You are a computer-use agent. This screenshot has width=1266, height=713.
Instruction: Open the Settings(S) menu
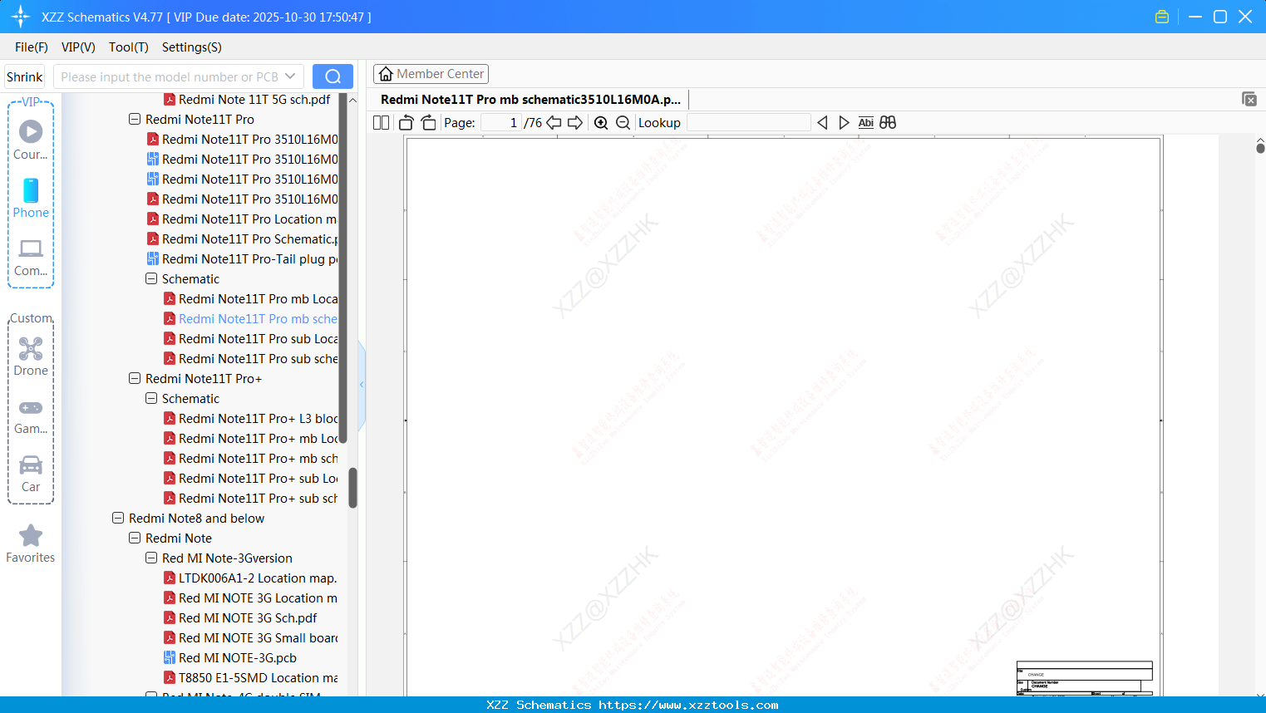pyautogui.click(x=191, y=47)
